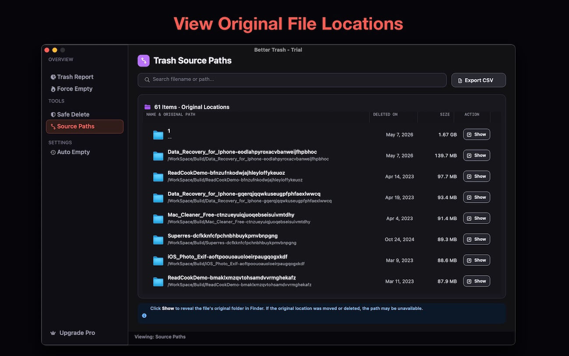The width and height of the screenshot is (569, 356).
Task: Click folder icon of iOS_Photo_Exif row
Action: (158, 261)
